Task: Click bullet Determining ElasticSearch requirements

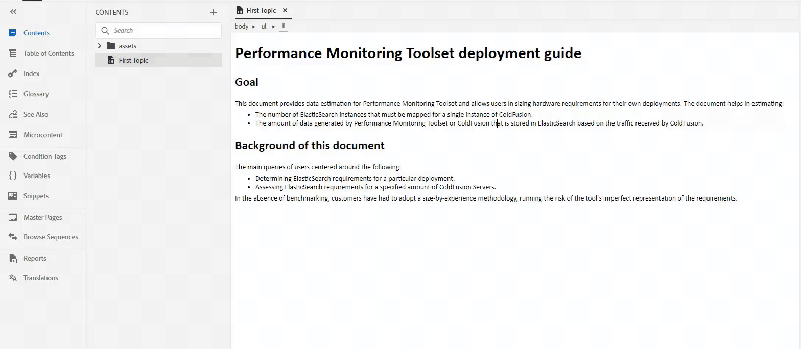Action: [355, 178]
